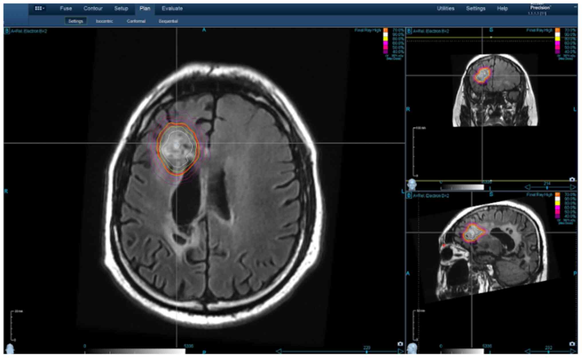Open the Contour tab
The image size is (582, 358).
point(93,8)
